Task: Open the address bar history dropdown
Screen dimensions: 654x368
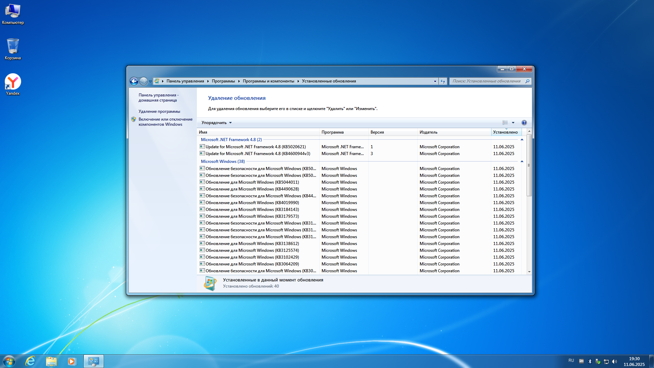Action: tap(435, 81)
